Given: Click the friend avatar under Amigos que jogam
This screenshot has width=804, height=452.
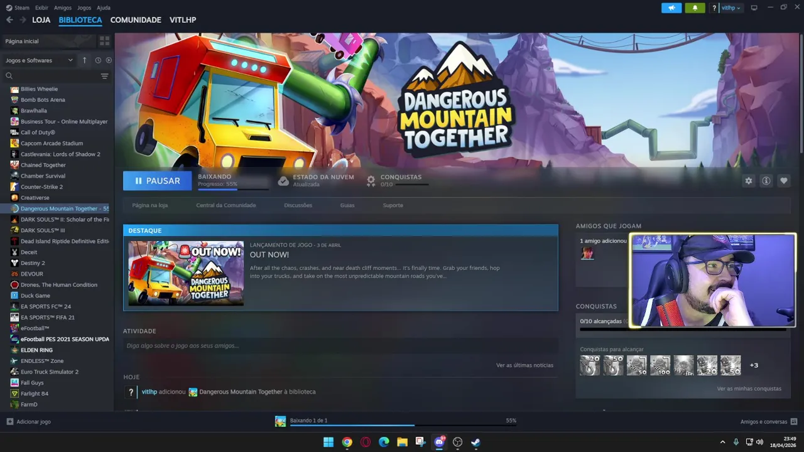Looking at the screenshot, I should point(587,253).
